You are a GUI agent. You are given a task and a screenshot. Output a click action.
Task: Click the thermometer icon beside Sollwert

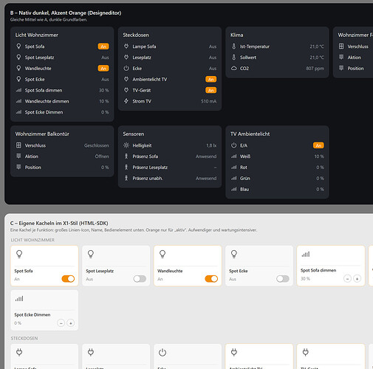(x=233, y=58)
